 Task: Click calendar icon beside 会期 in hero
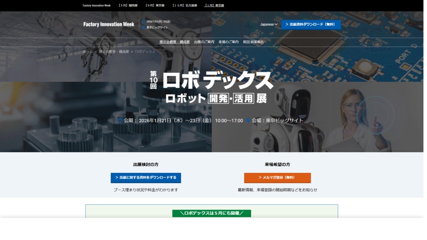coord(120,120)
